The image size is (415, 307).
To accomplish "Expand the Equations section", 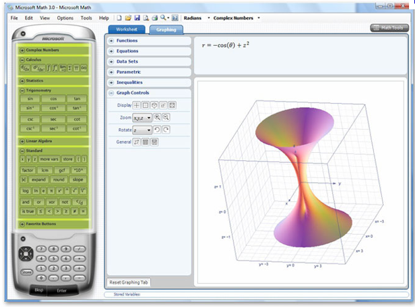I will tap(112, 51).
